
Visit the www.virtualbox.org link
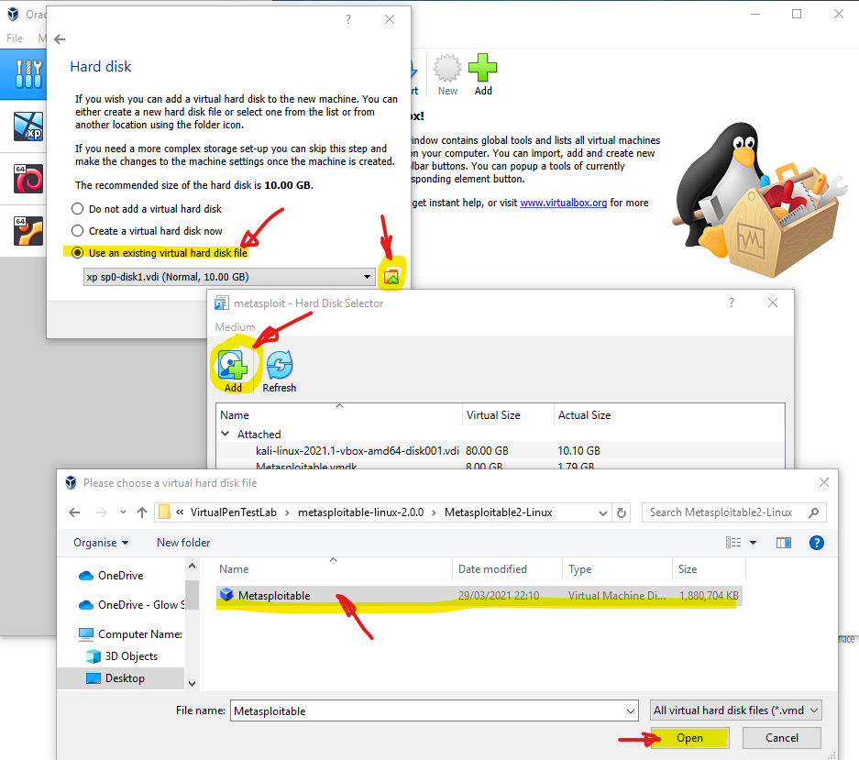pos(563,203)
